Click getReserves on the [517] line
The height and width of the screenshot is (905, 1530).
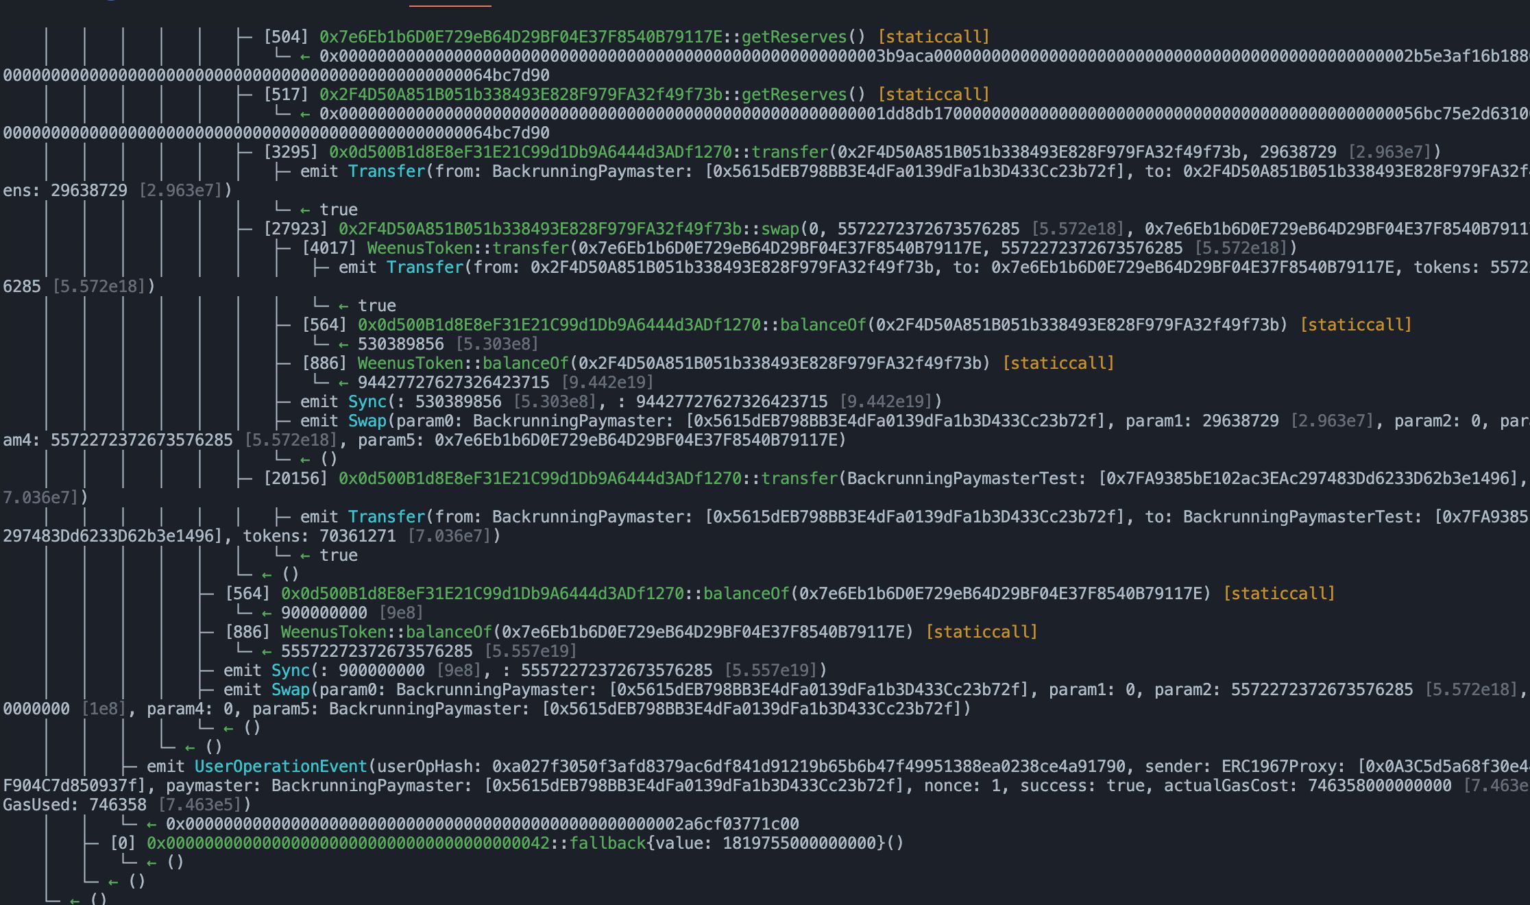pos(794,94)
